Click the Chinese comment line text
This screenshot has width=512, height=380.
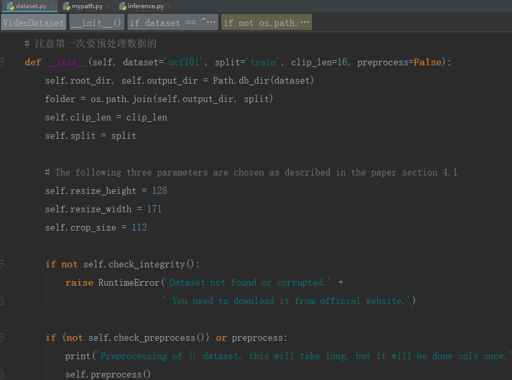point(91,43)
